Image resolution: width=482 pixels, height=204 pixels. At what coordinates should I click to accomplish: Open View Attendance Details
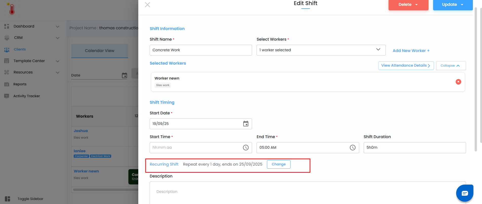(406, 66)
